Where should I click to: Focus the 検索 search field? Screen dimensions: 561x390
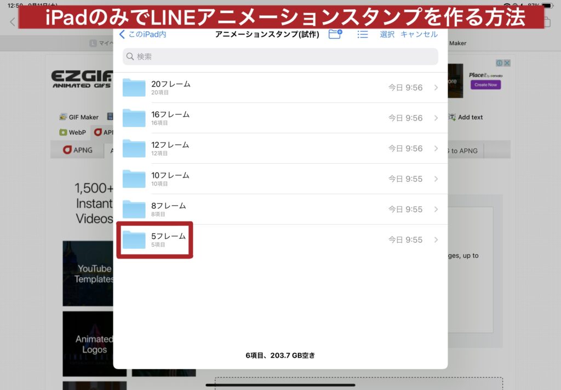pos(280,56)
